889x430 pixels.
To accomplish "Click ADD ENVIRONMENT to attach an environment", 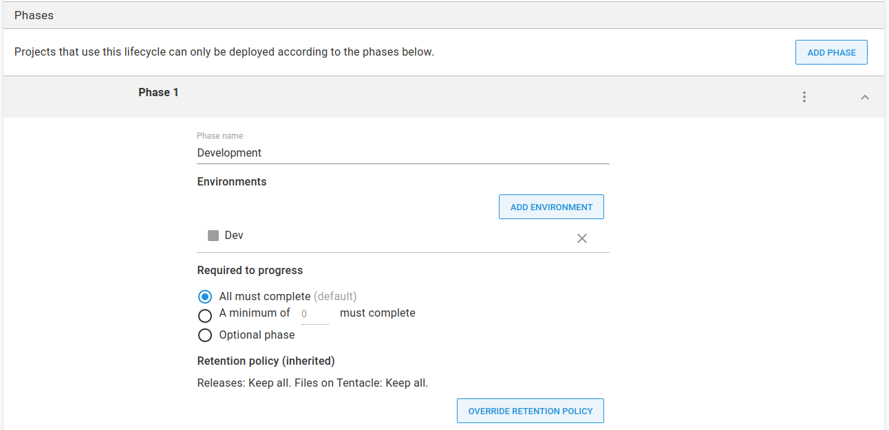I will [551, 206].
